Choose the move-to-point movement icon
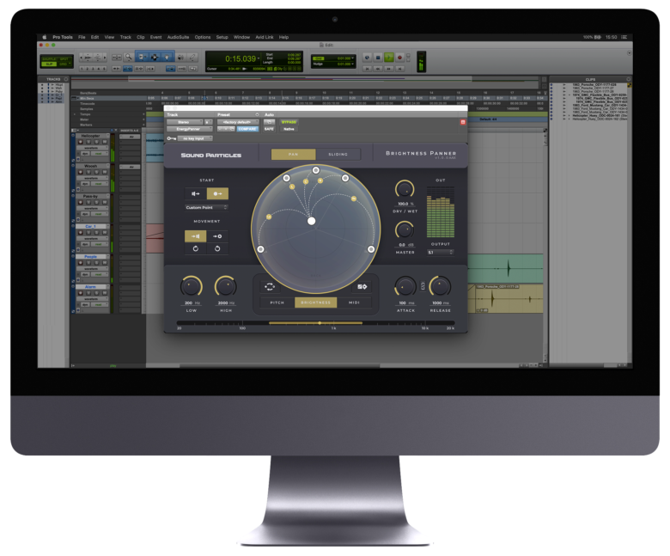The image size is (670, 556). (217, 235)
